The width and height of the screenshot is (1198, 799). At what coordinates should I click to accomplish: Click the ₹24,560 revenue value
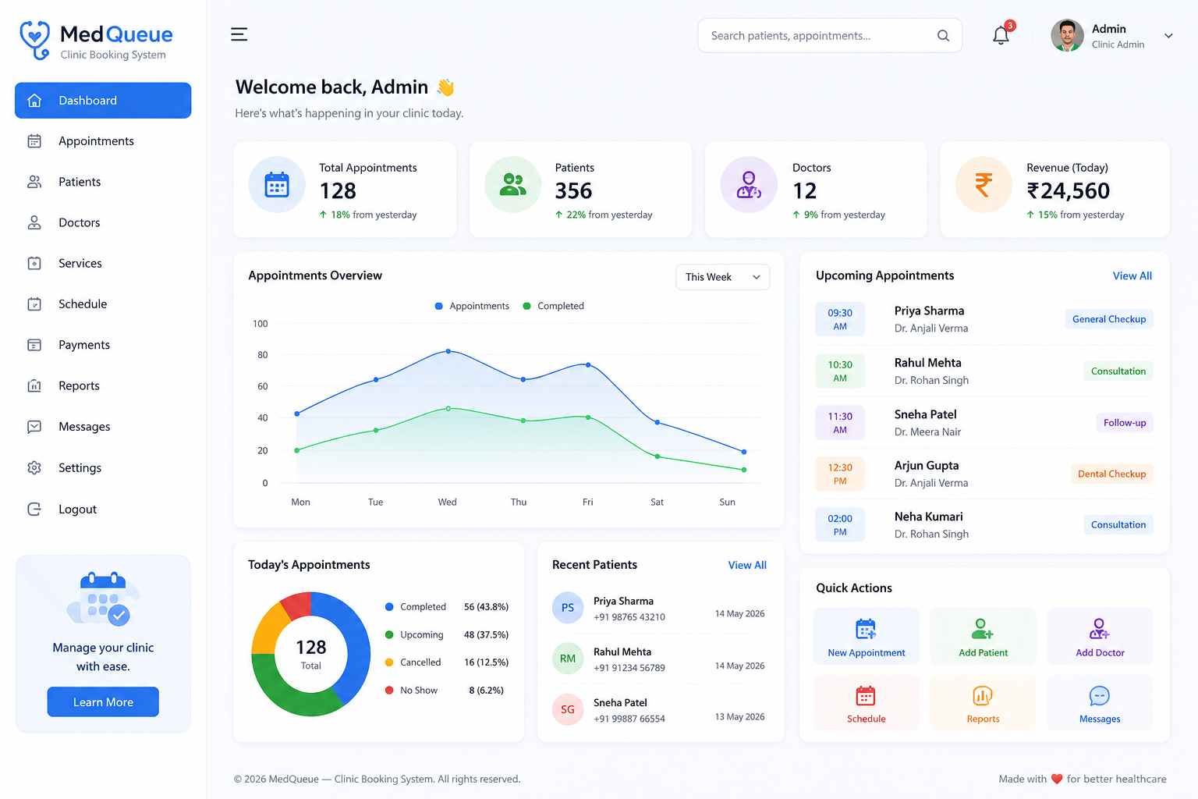pos(1068,190)
